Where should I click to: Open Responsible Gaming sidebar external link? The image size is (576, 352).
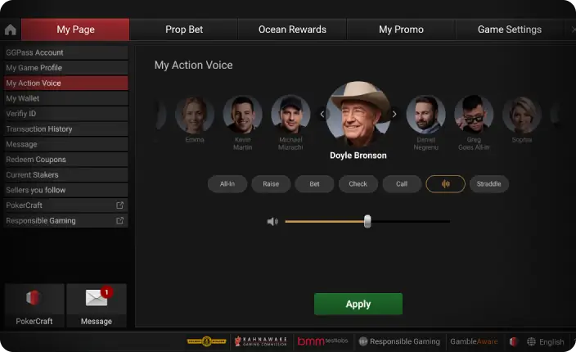65,220
